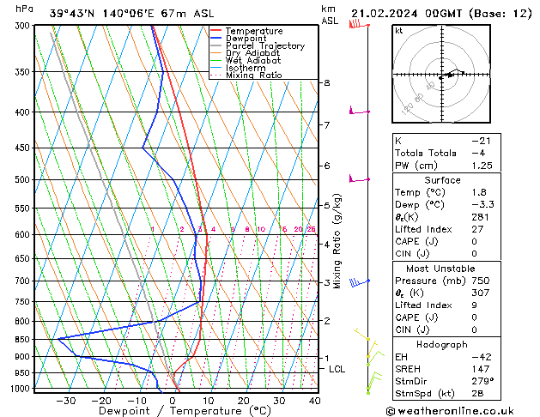The image size is (540, 417).
Task: Click the StmDir value 279°
Action: (x=482, y=381)
